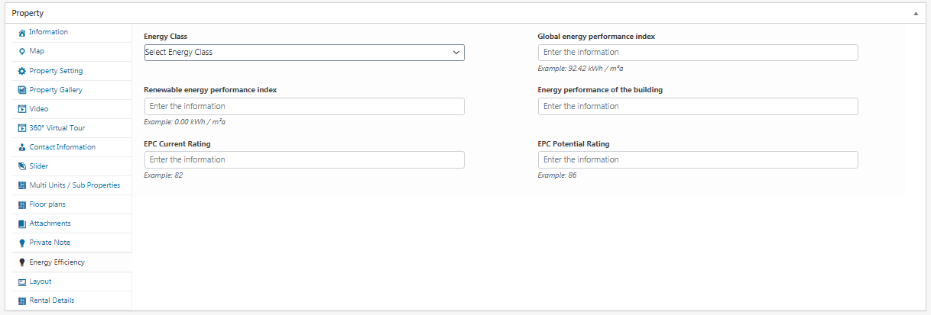
Task: Click the Global energy performance index field
Action: (x=698, y=53)
